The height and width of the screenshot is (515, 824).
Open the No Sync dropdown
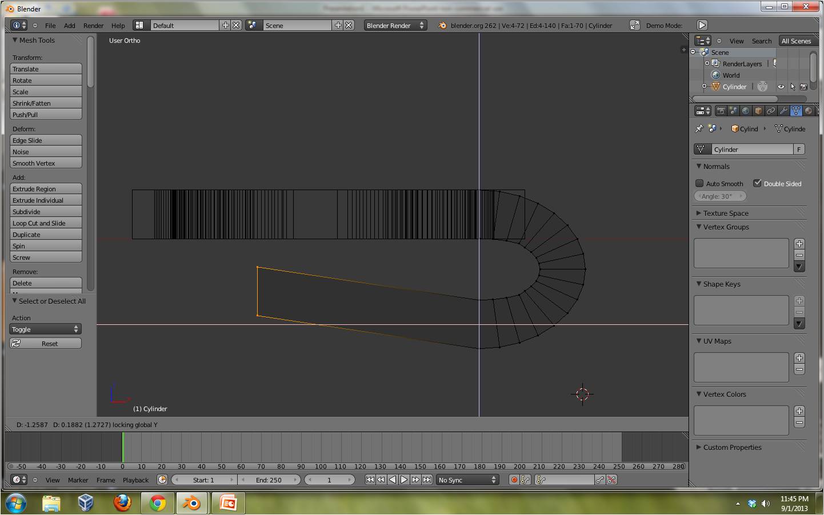tap(467, 480)
